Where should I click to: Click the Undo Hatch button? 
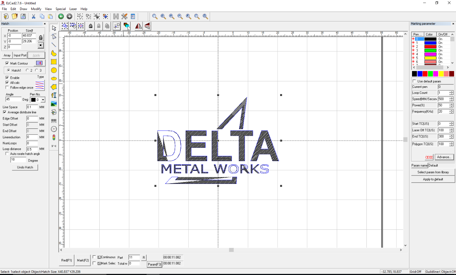(25, 167)
